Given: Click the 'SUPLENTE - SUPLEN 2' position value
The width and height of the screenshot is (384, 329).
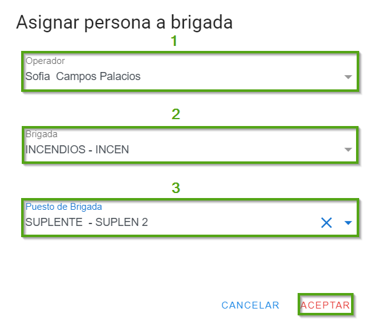Looking at the screenshot, I should point(86,222).
